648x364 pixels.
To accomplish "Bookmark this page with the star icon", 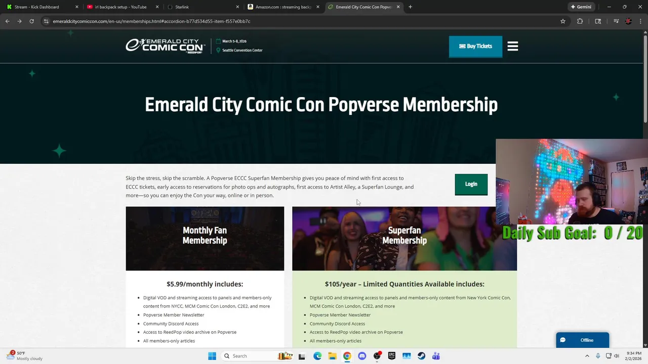I will click(x=562, y=21).
